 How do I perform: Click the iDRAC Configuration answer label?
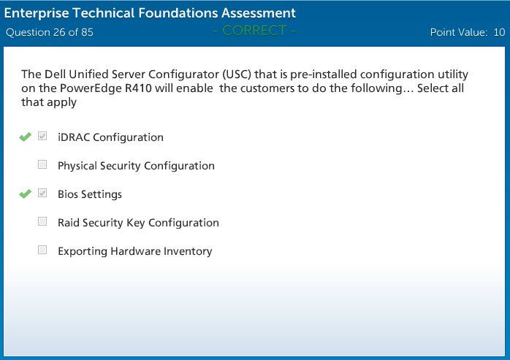110,137
